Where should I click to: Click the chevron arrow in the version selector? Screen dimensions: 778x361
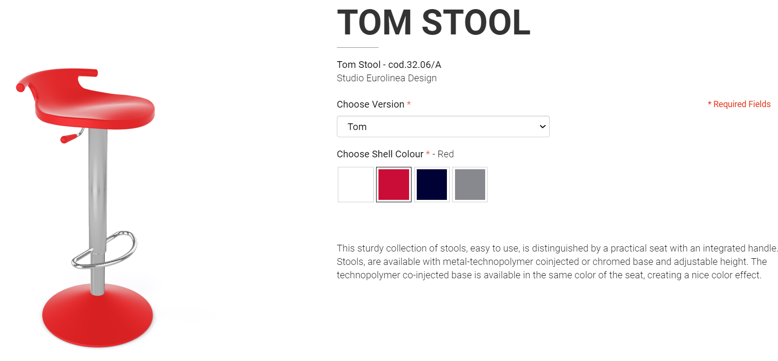click(x=543, y=127)
